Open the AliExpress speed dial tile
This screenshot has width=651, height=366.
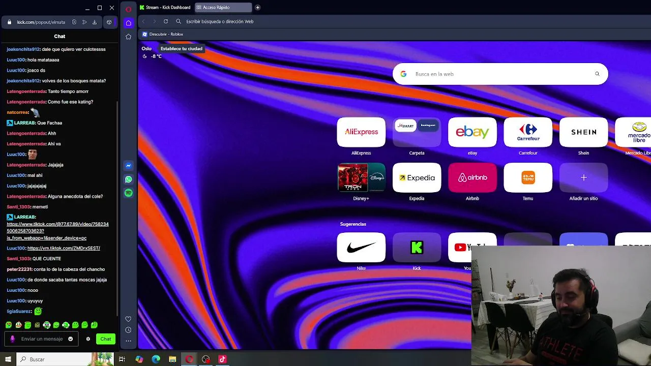click(361, 132)
